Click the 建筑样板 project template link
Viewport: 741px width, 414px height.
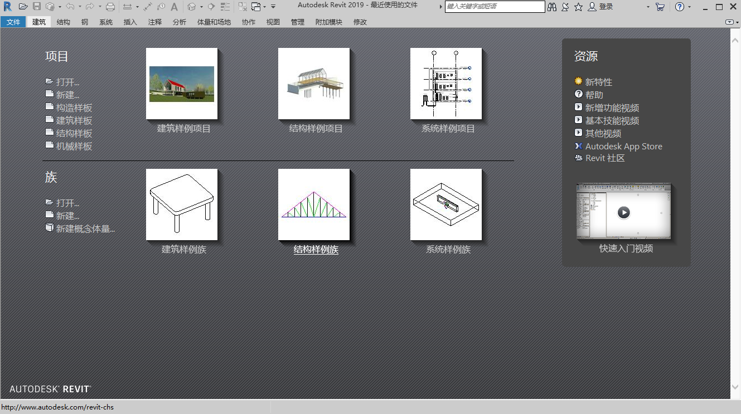(x=74, y=121)
